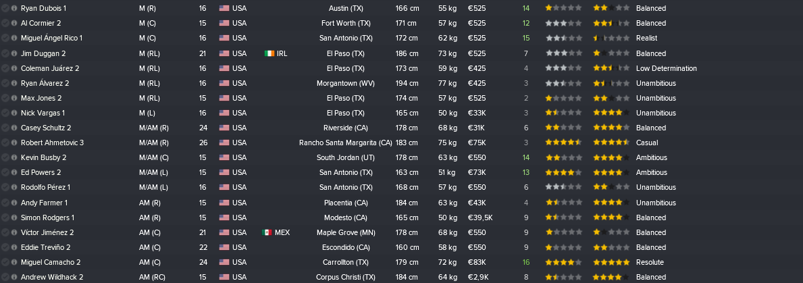Click the Eddie Treviño 2 name link
This screenshot has width=803, height=283.
coord(45,247)
